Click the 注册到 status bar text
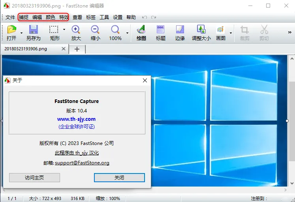Image resolution: width=295 pixels, height=202 pixels. tap(259, 198)
